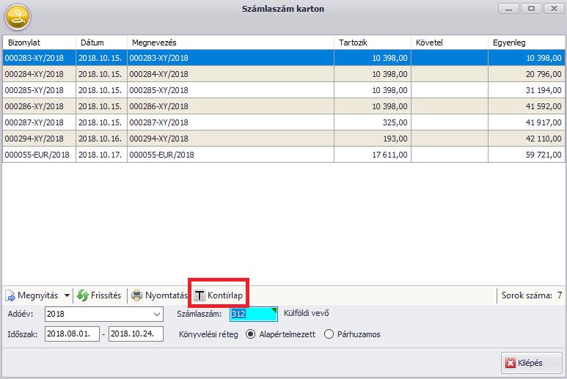Select the row 000055-EUR/2018 in Bizonylat
The image size is (567, 379).
(37, 155)
